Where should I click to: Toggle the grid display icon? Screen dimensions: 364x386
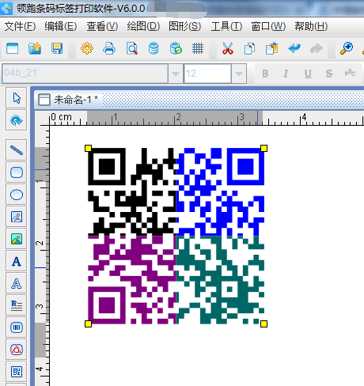[x=198, y=48]
